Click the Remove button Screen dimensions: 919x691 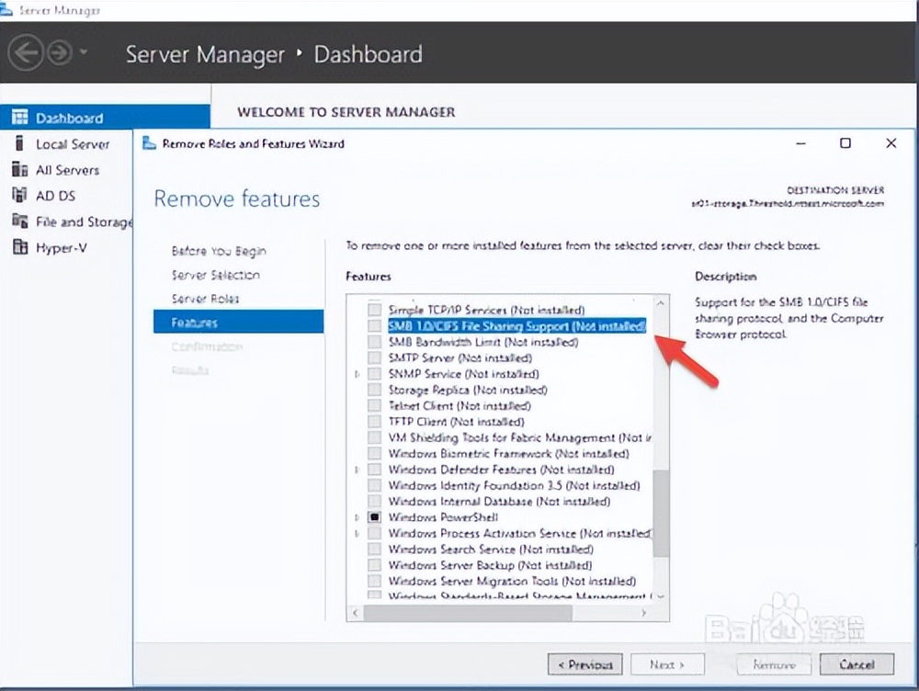(x=774, y=664)
